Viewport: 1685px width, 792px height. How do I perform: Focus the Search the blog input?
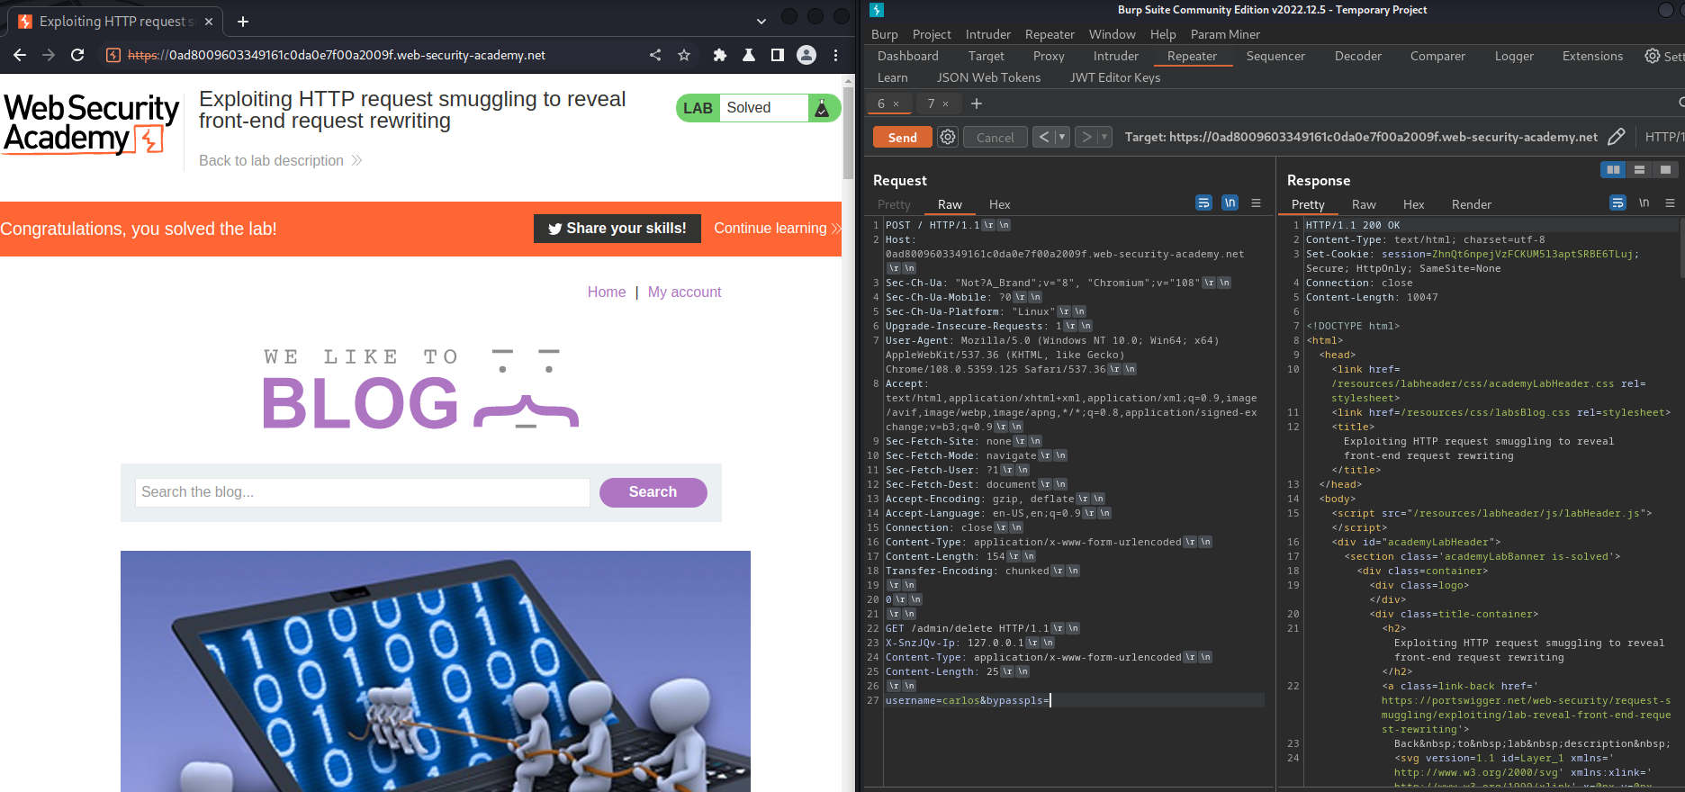click(362, 492)
